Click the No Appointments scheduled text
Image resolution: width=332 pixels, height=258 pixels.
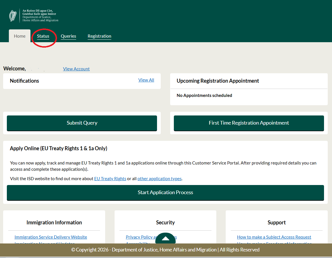pyautogui.click(x=204, y=96)
